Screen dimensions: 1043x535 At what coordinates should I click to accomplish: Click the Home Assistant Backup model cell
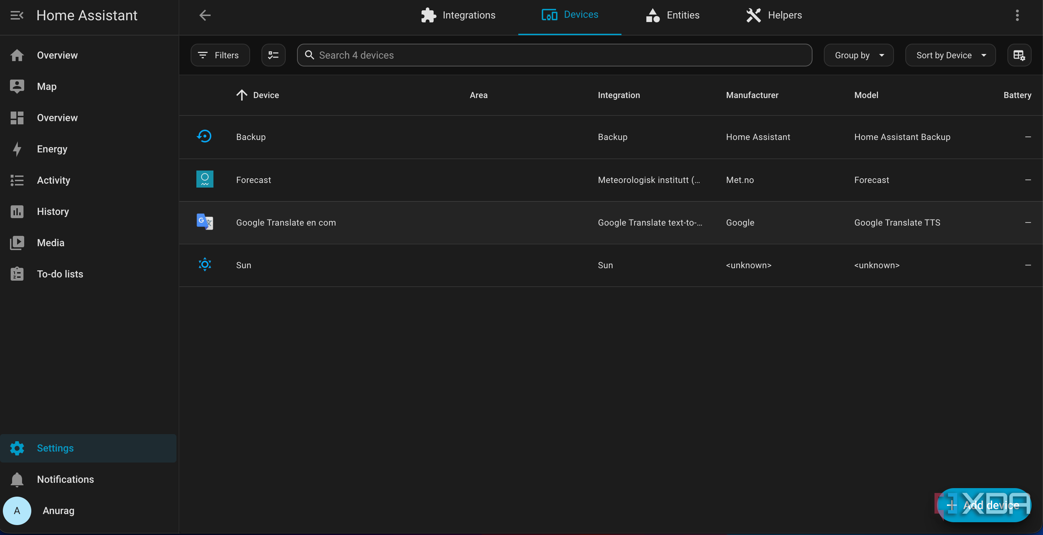point(902,137)
